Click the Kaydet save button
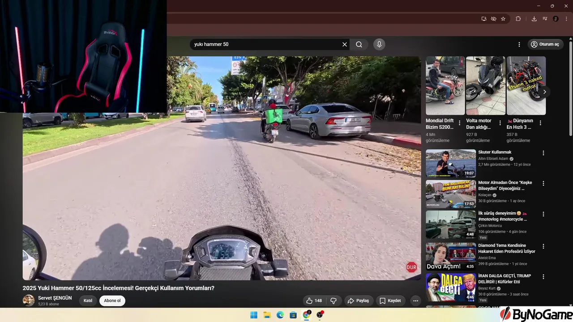 [390, 301]
